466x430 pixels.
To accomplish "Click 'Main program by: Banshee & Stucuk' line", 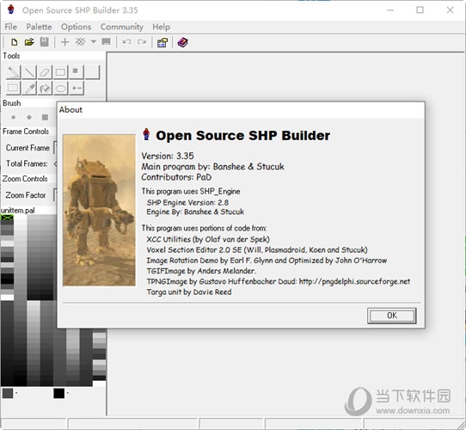I will coord(212,167).
